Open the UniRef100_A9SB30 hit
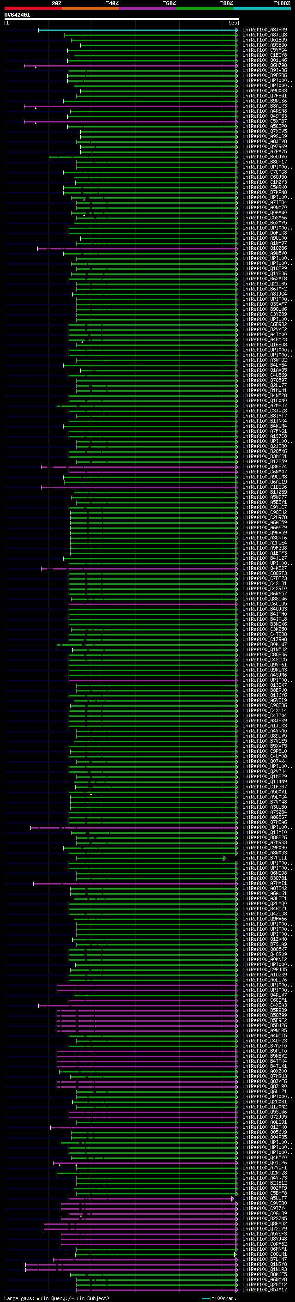This screenshot has height=1302, width=295. click(x=265, y=45)
